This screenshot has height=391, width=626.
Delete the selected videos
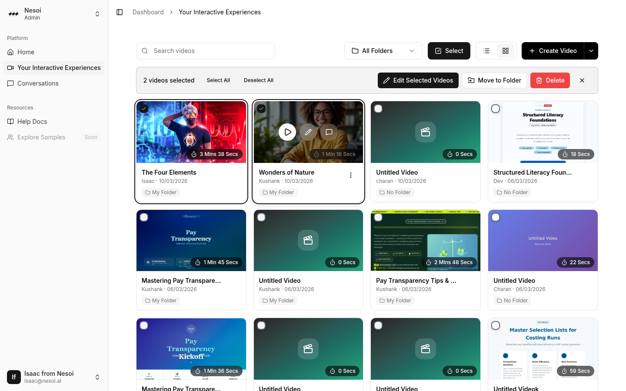tap(550, 80)
